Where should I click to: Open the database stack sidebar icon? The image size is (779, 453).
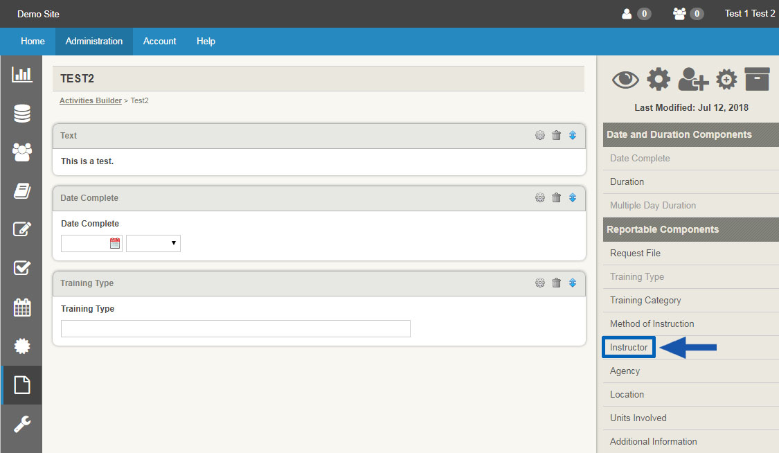[22, 114]
